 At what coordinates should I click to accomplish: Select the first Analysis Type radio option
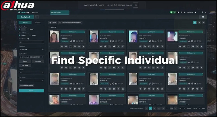tap(20, 29)
